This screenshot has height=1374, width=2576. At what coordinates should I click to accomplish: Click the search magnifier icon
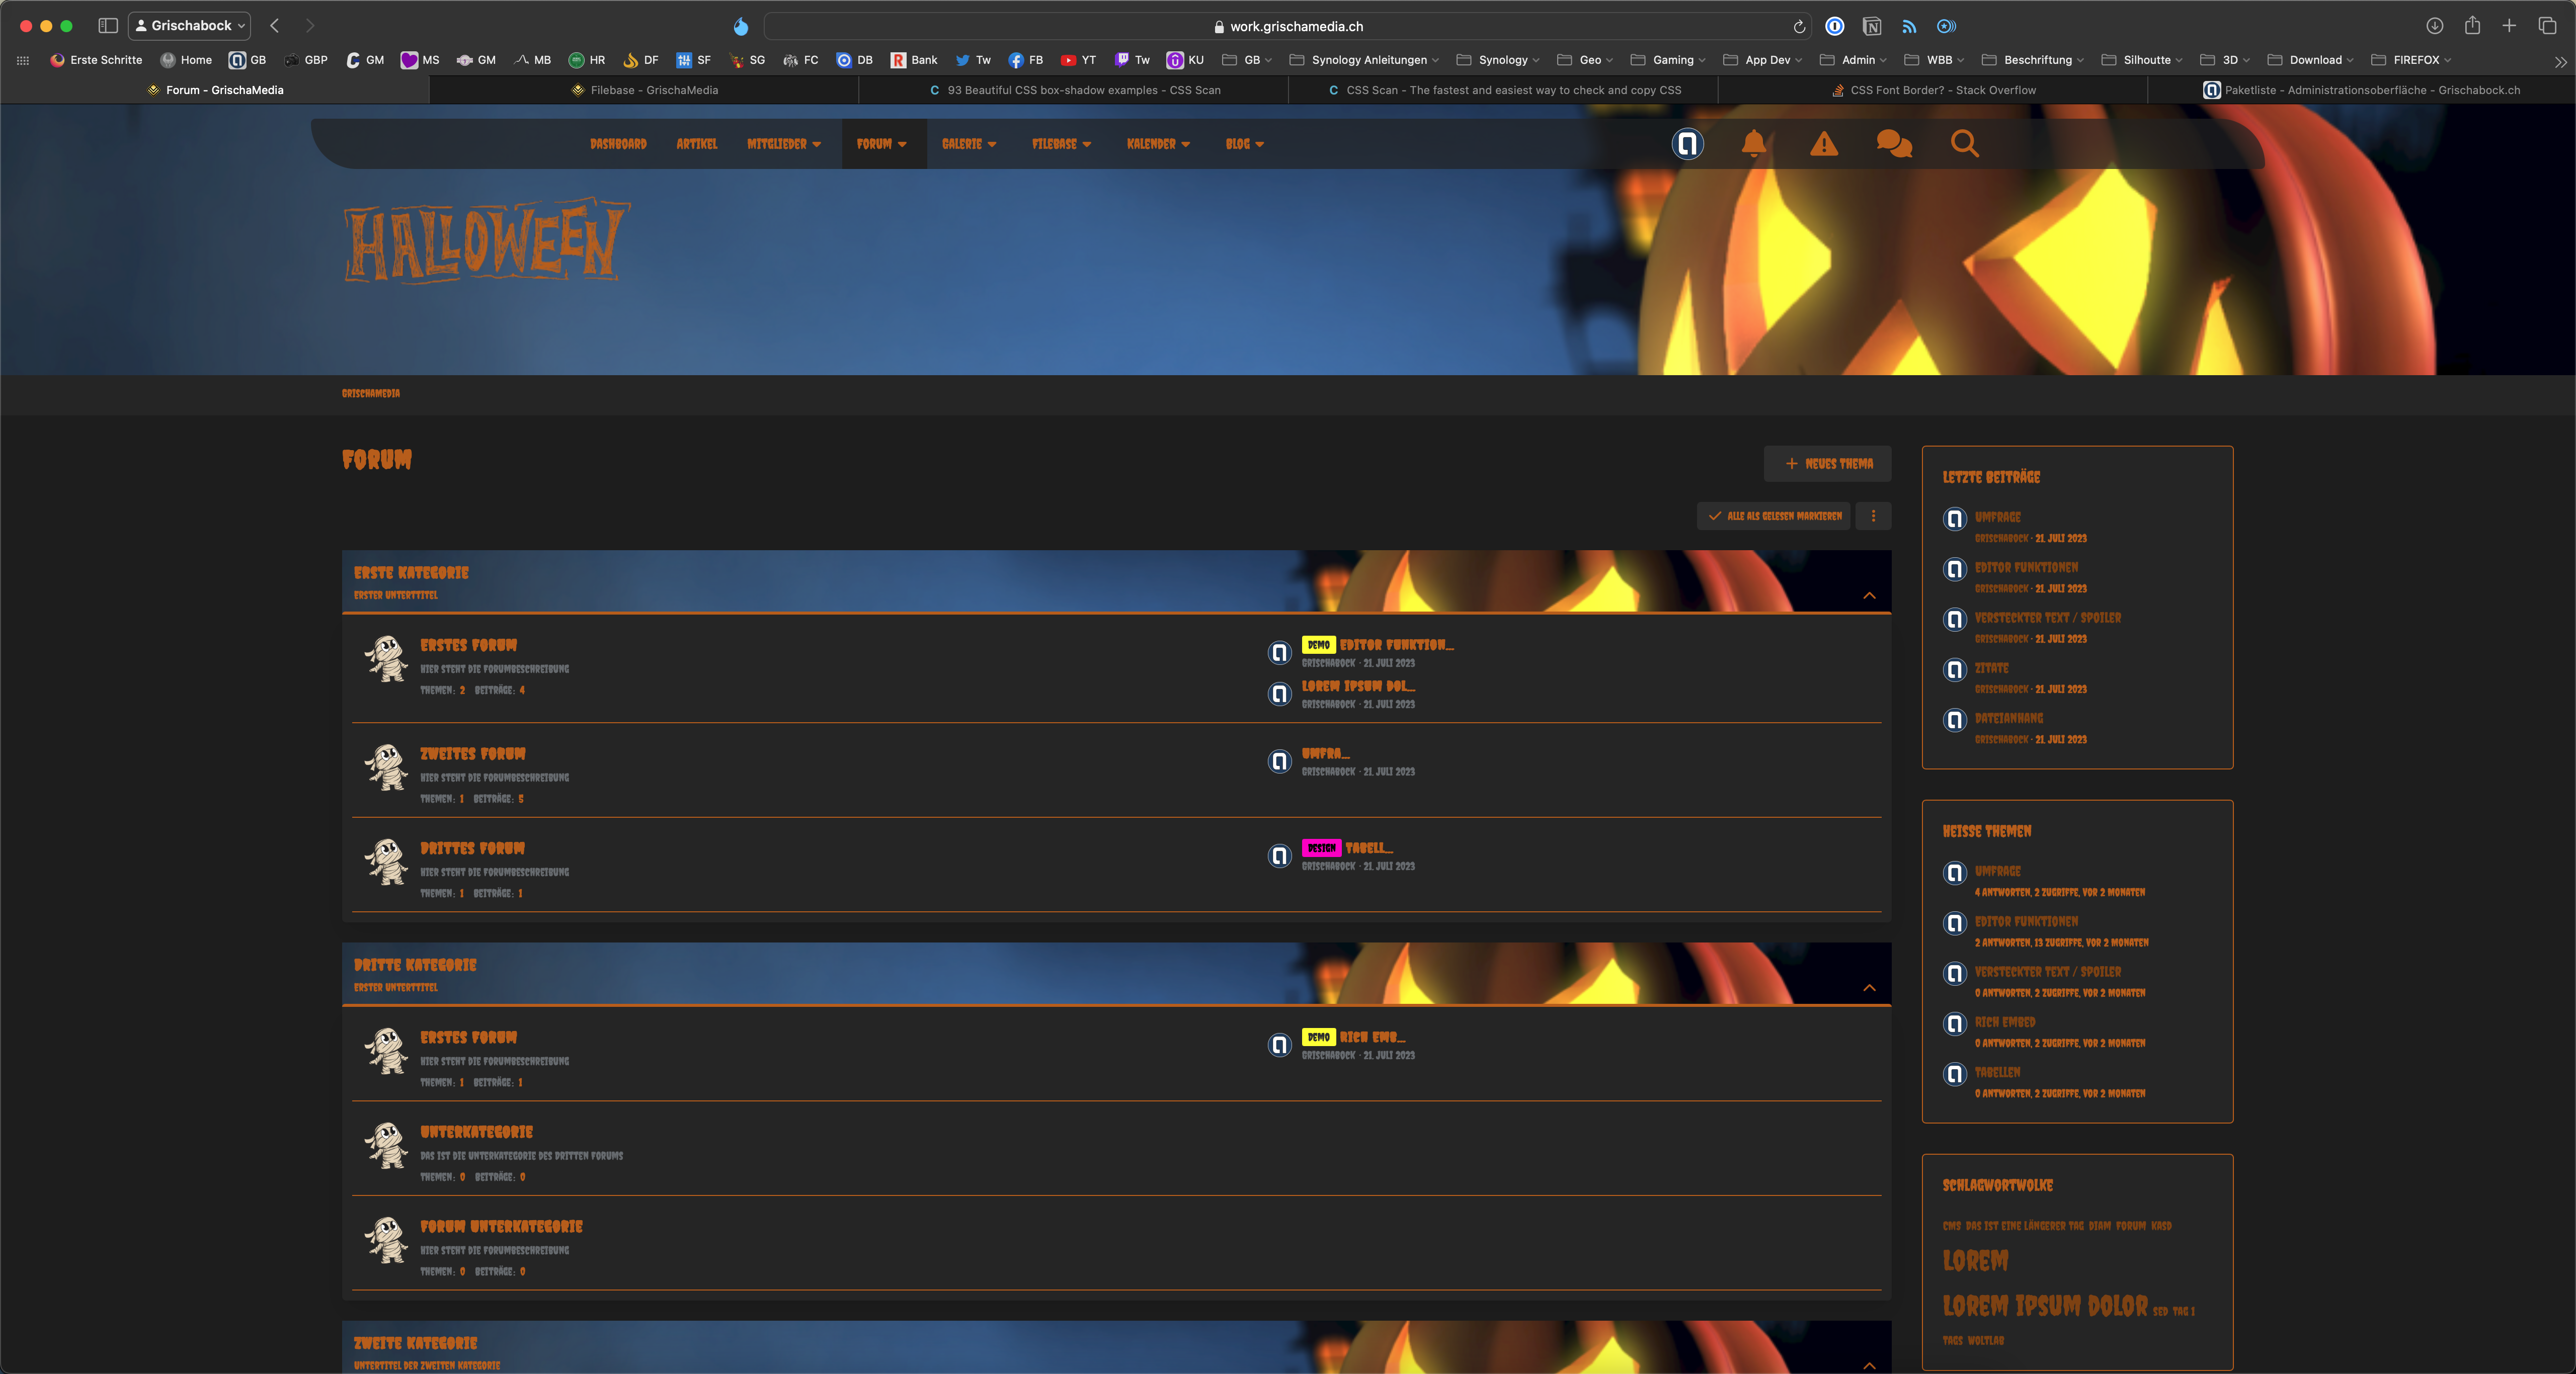point(1964,144)
